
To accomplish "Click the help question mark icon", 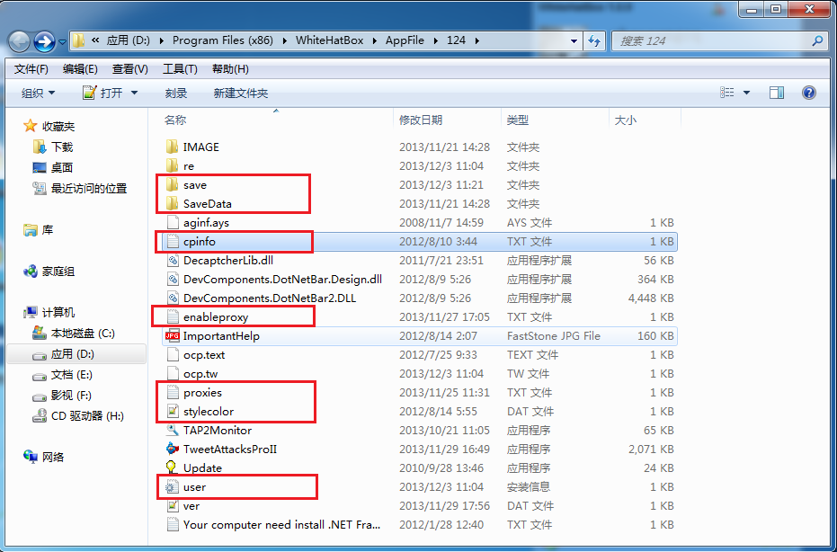I will tap(808, 93).
